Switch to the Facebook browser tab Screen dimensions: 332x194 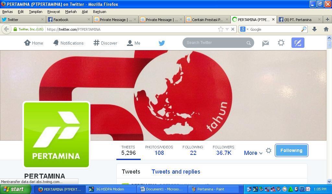tap(69, 20)
